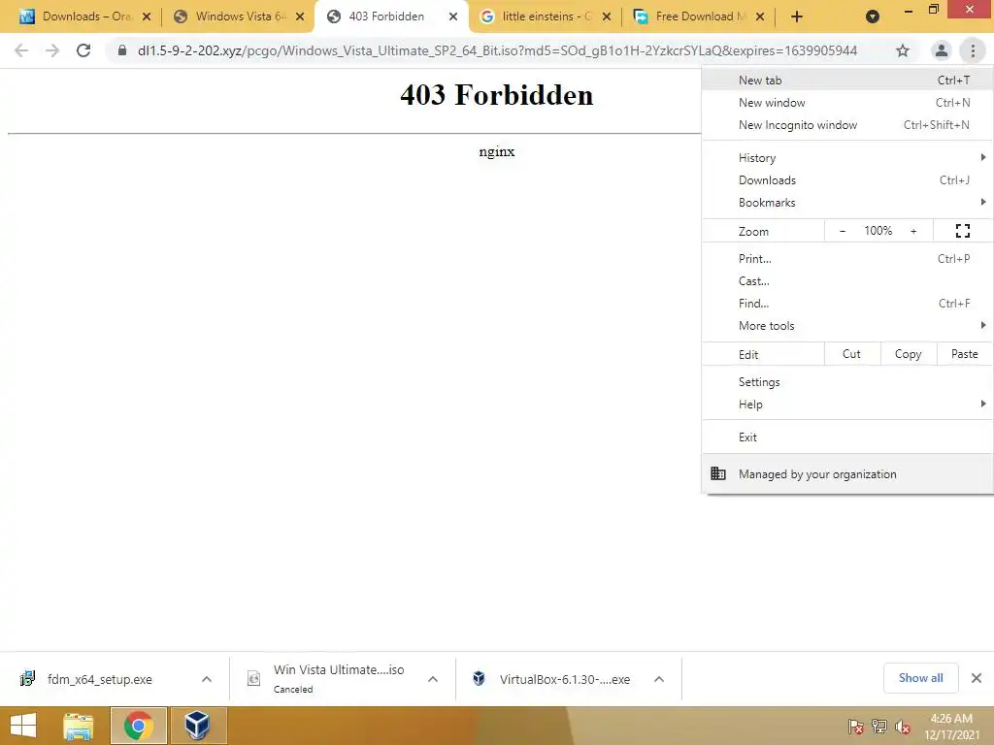
Task: Choose Exit in the Chrome menu
Action: [x=847, y=437]
